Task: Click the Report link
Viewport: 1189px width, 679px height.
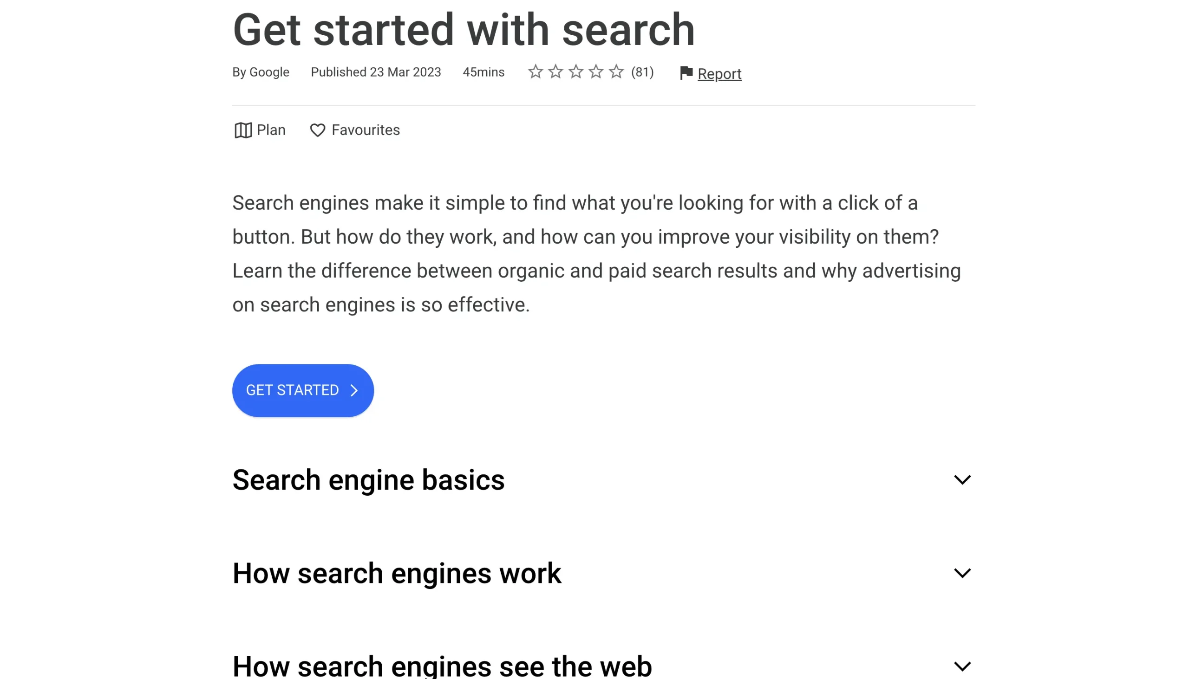Action: [x=719, y=74]
